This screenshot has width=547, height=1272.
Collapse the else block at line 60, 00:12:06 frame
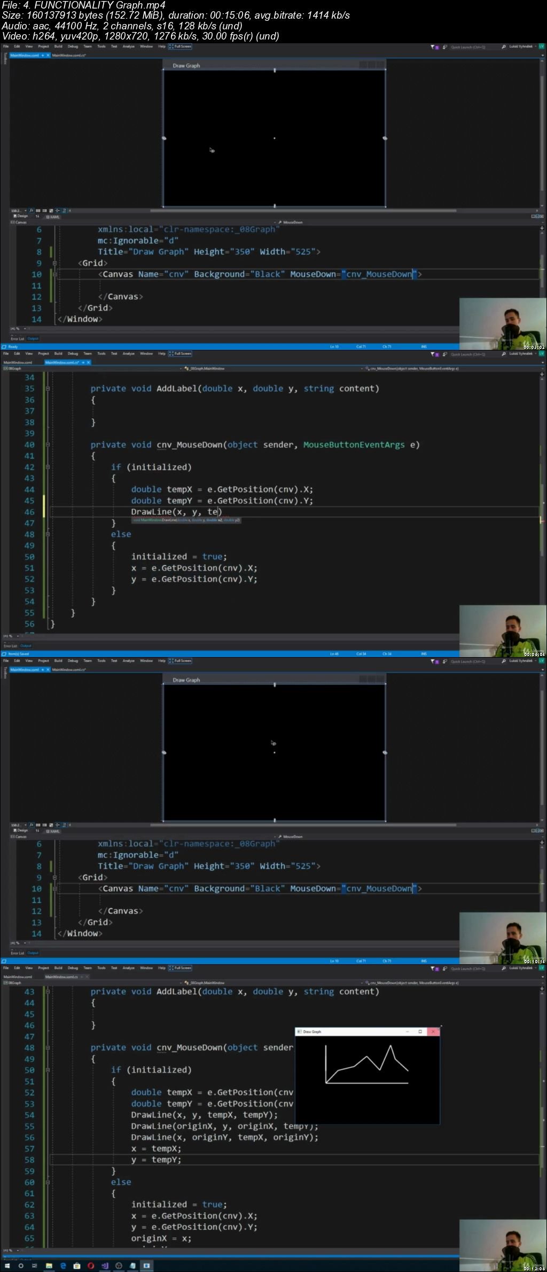(48, 1182)
